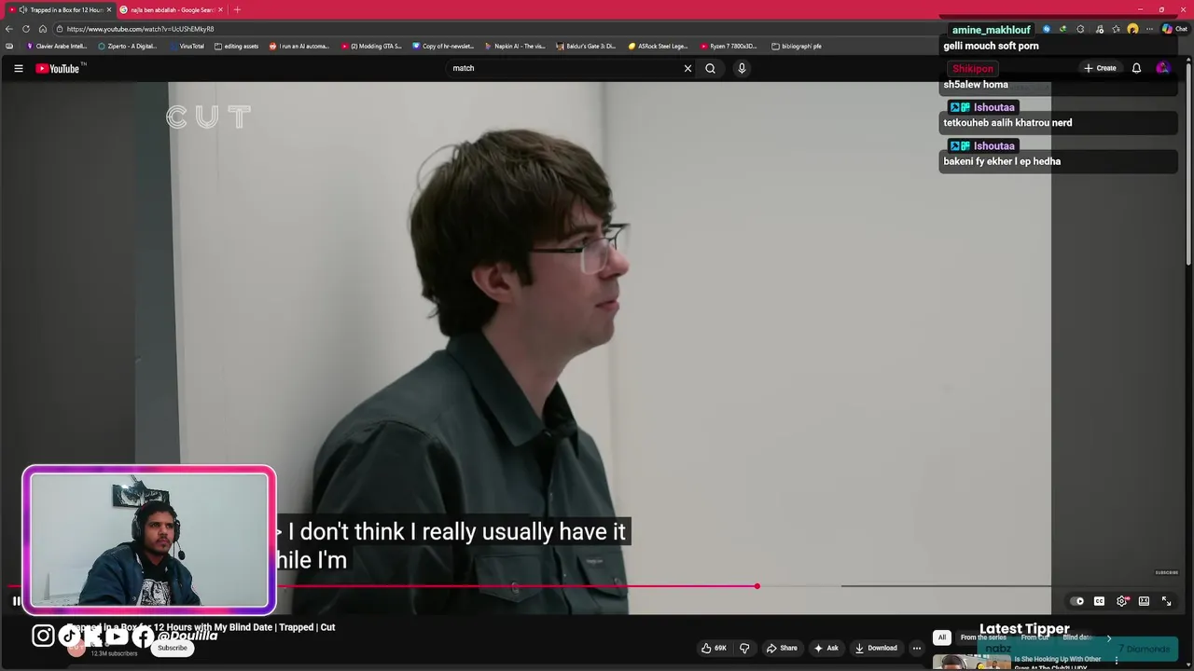The height and width of the screenshot is (671, 1194).
Task: Open Clavier Arabe bookmark
Action: 57,46
